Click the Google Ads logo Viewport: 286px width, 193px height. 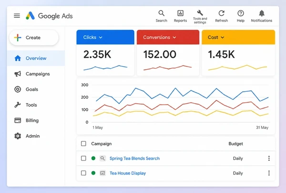click(49, 16)
